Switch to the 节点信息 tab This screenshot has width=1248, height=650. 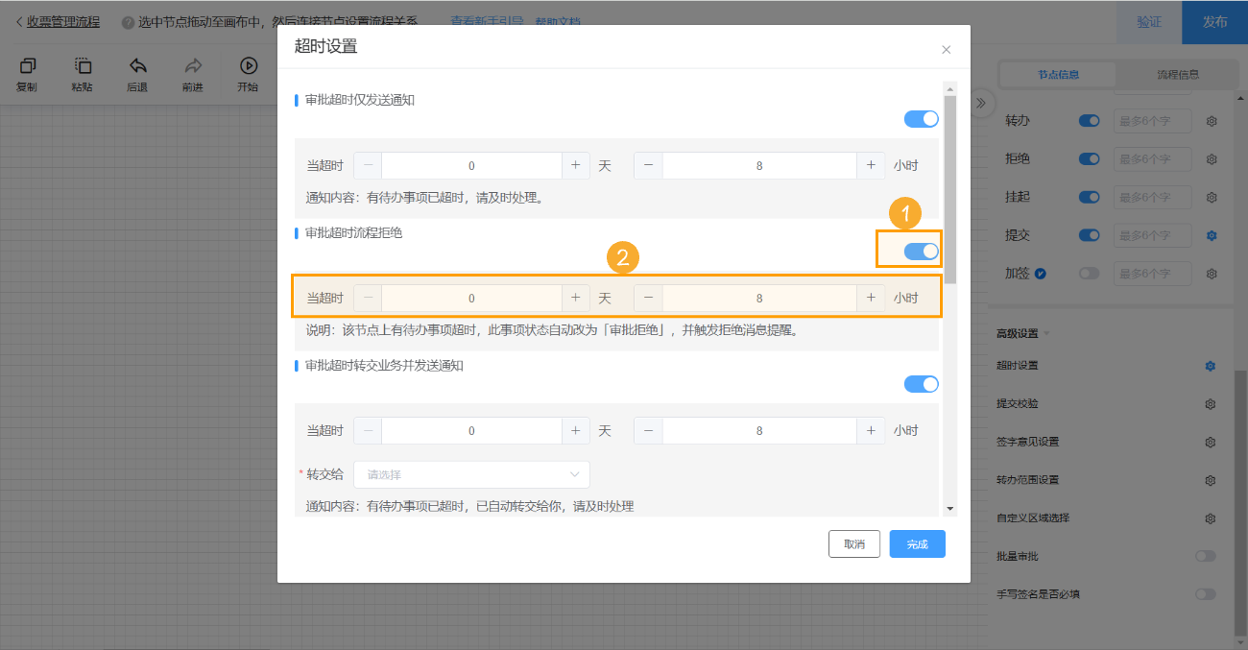pyautogui.click(x=1057, y=74)
